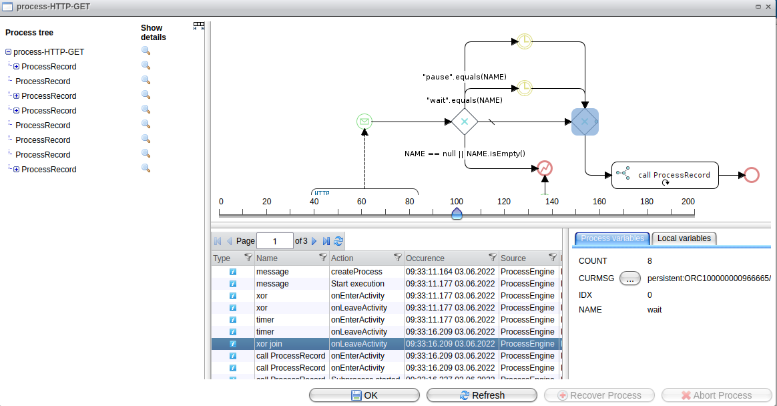Click the persistent:ORC CURMSG value text
Viewport: 777px width, 406px height.
pos(709,278)
